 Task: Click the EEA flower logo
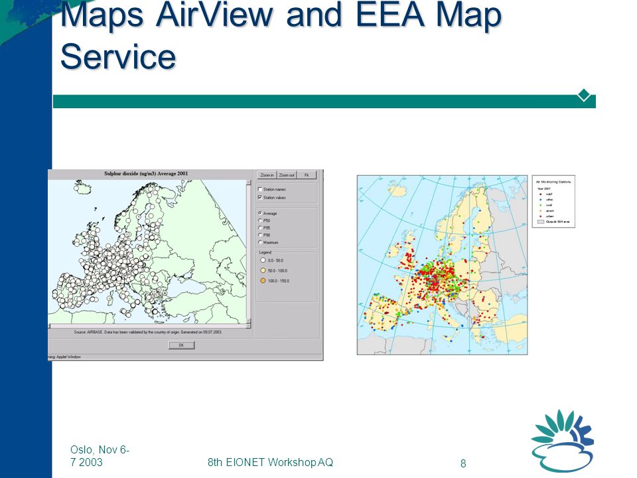(x=562, y=441)
